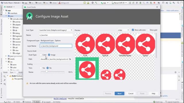Open the Build panel settings gear
Image resolution: width=184 pixels, height=103 pixels.
click(175, 72)
